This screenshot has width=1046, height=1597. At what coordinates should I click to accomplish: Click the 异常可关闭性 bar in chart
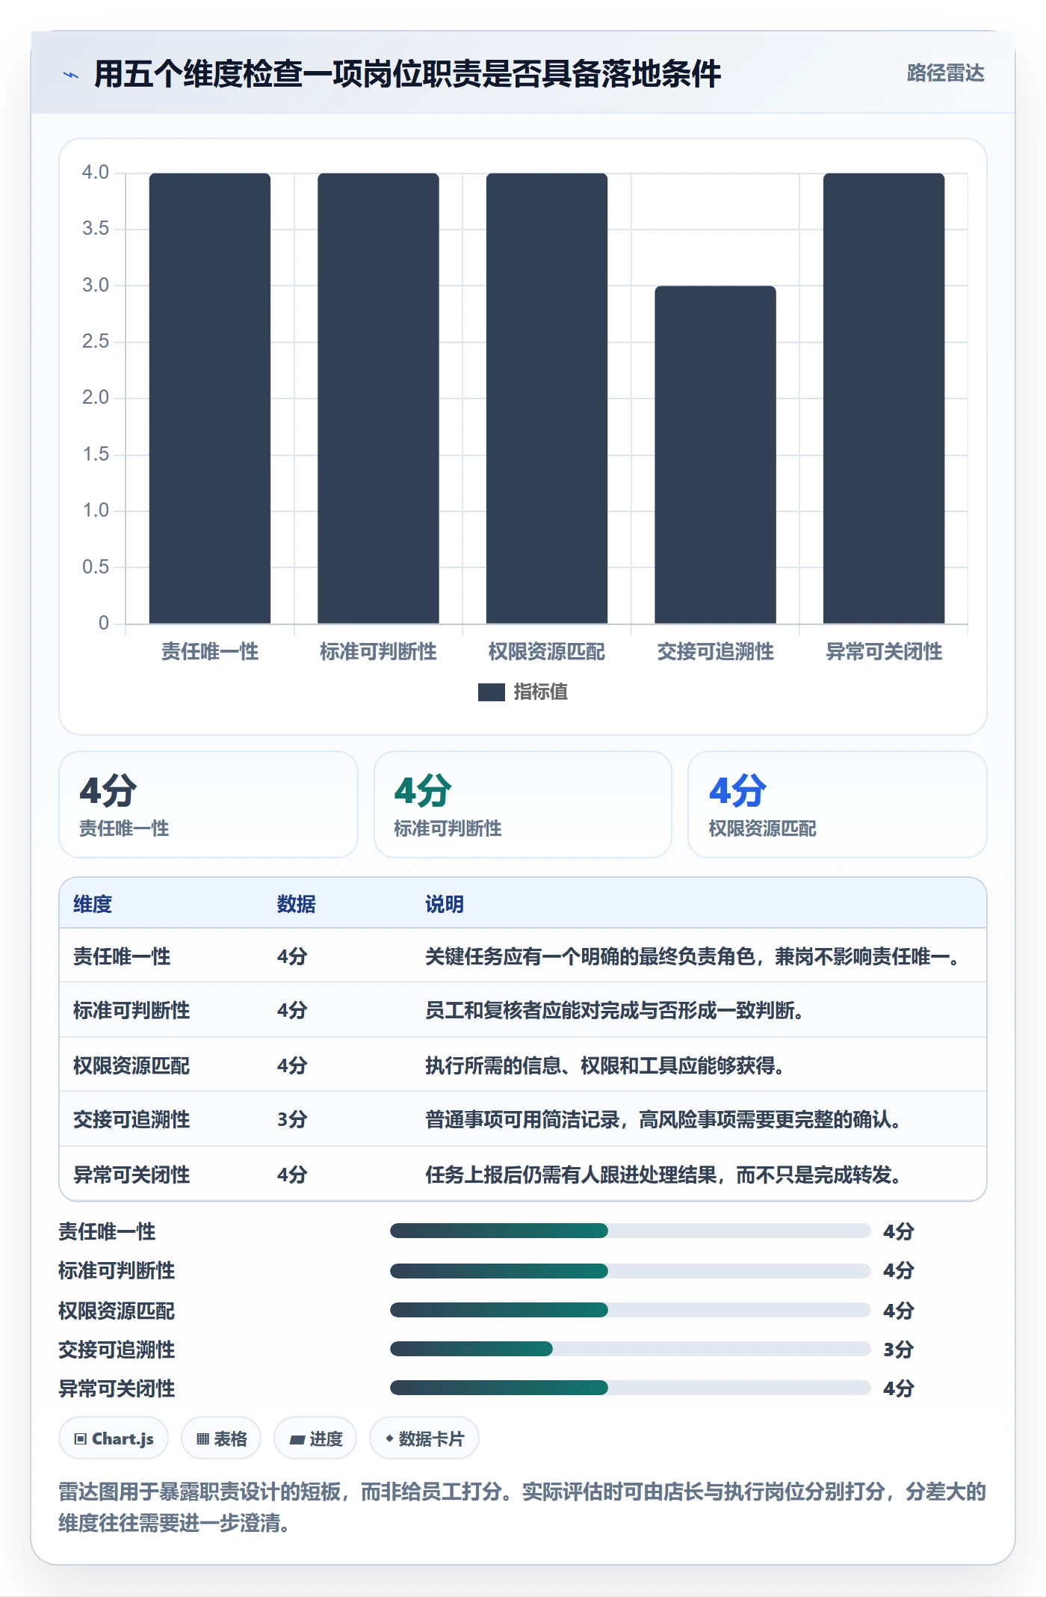pos(884,399)
